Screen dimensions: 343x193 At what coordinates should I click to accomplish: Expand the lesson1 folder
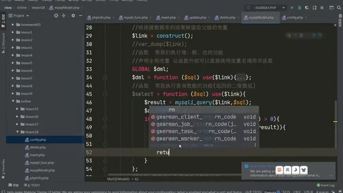tap(13, 32)
